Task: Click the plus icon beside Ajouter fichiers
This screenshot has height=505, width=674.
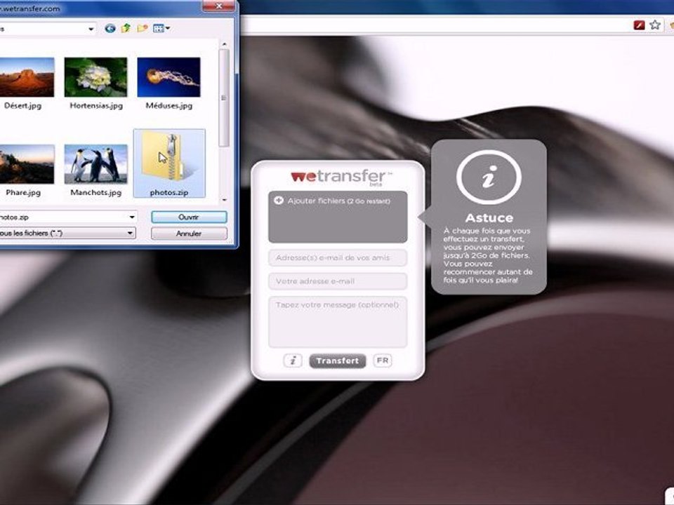Action: click(x=278, y=201)
